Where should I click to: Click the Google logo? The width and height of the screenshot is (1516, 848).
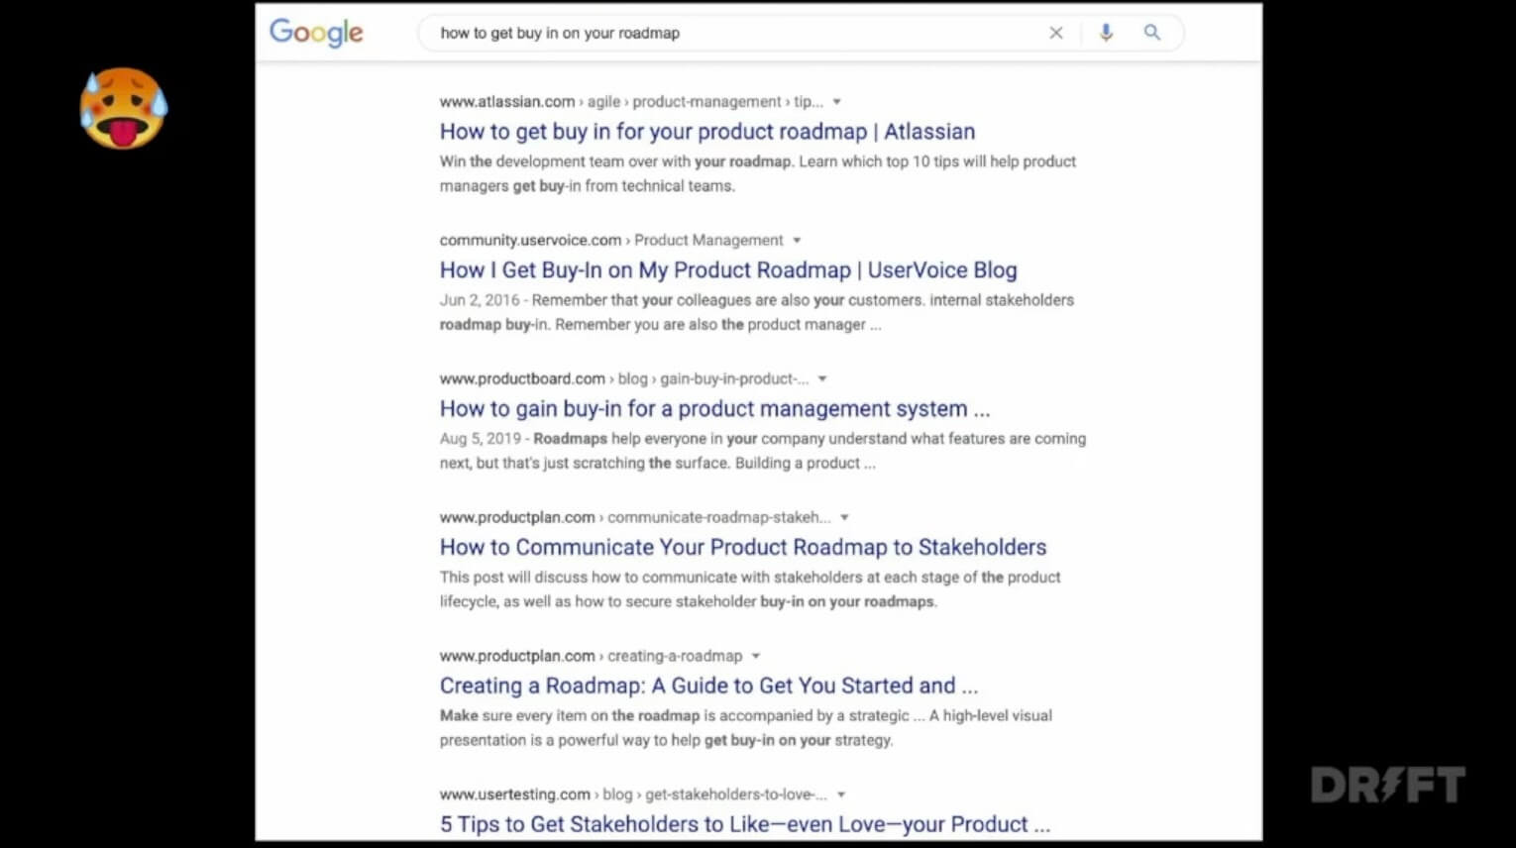tap(315, 33)
